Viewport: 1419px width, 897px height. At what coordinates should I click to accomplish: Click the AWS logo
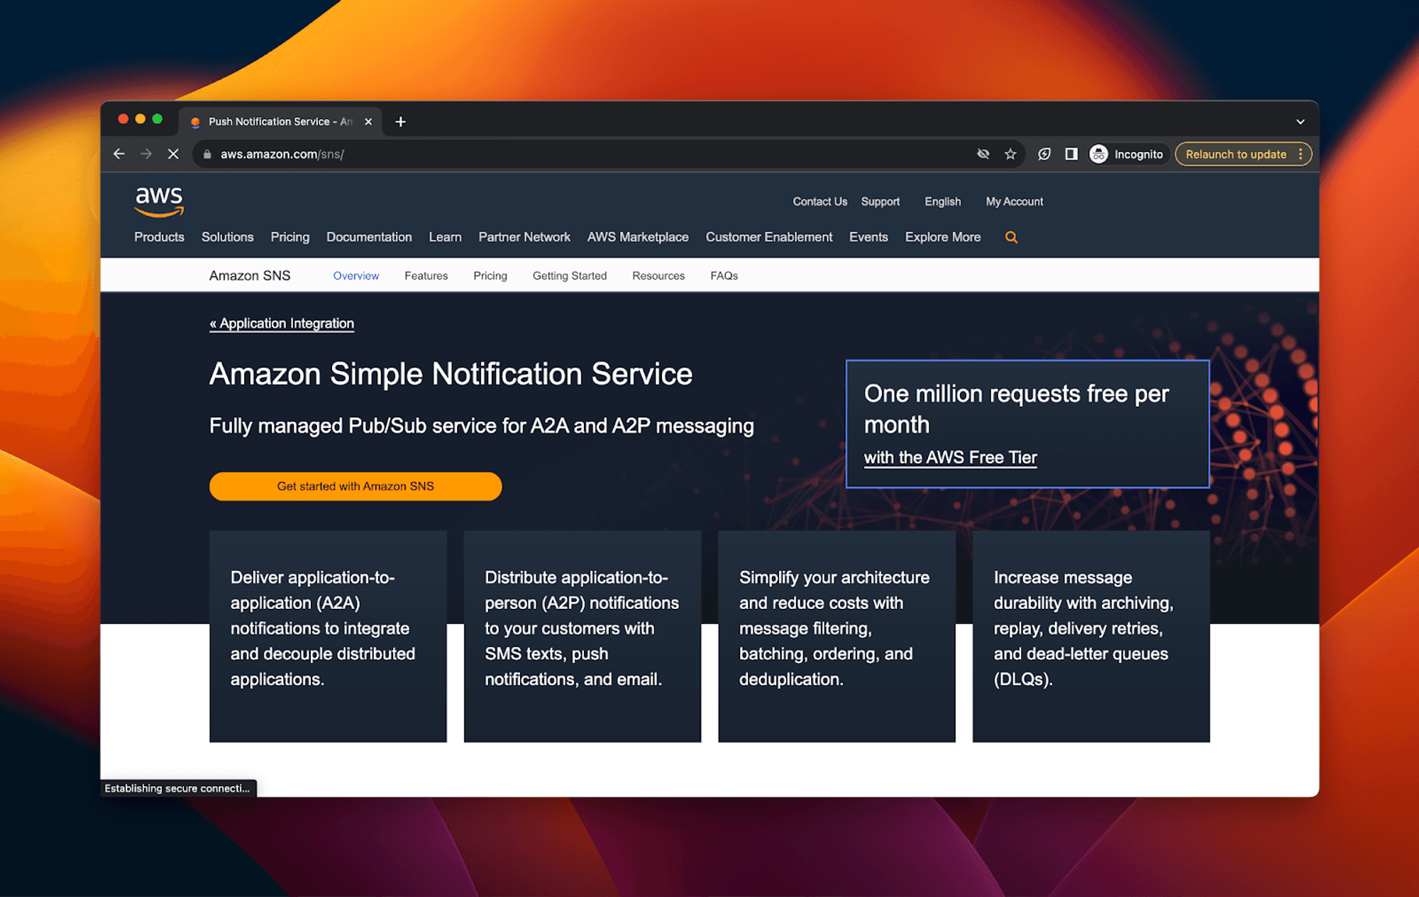tap(160, 202)
